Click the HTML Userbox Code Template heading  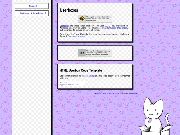pyautogui.click(x=81, y=70)
